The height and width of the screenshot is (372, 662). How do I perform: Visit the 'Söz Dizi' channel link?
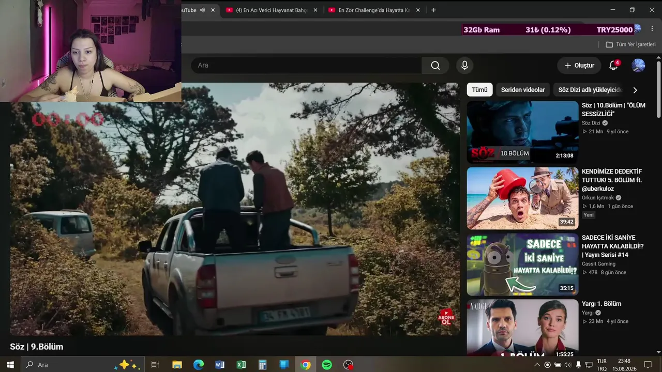click(x=592, y=123)
